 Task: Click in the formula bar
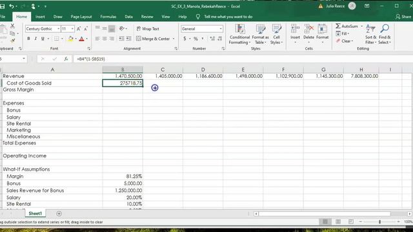coord(243,59)
